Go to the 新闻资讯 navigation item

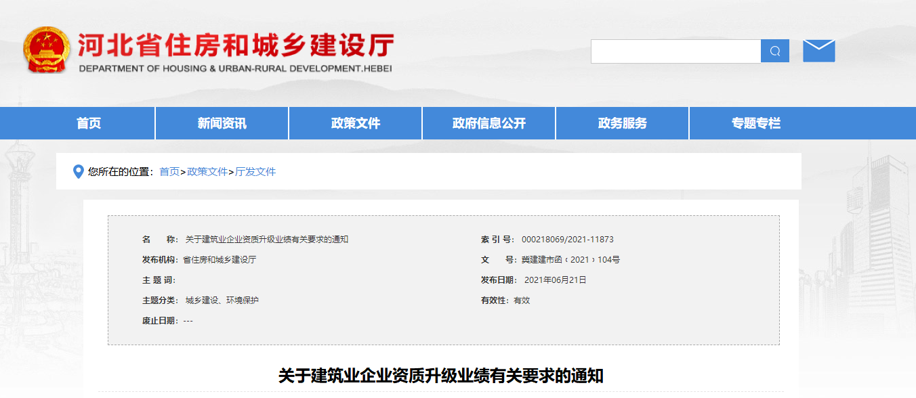pyautogui.click(x=222, y=123)
